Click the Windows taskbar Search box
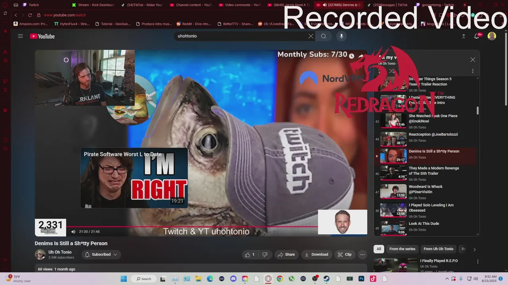The width and height of the screenshot is (508, 285). (144, 279)
